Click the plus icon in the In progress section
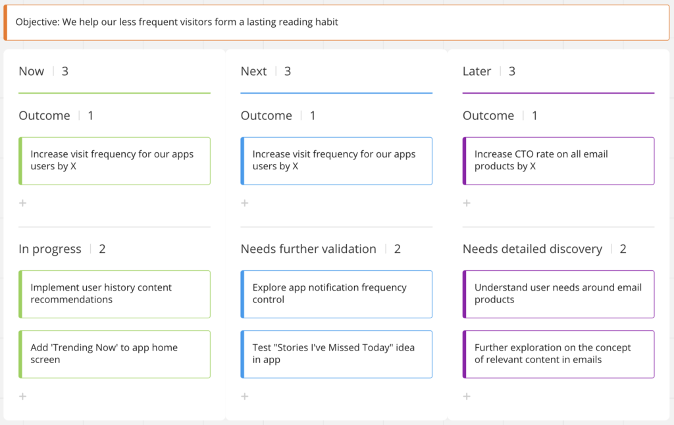This screenshot has width=674, height=425. (x=22, y=396)
